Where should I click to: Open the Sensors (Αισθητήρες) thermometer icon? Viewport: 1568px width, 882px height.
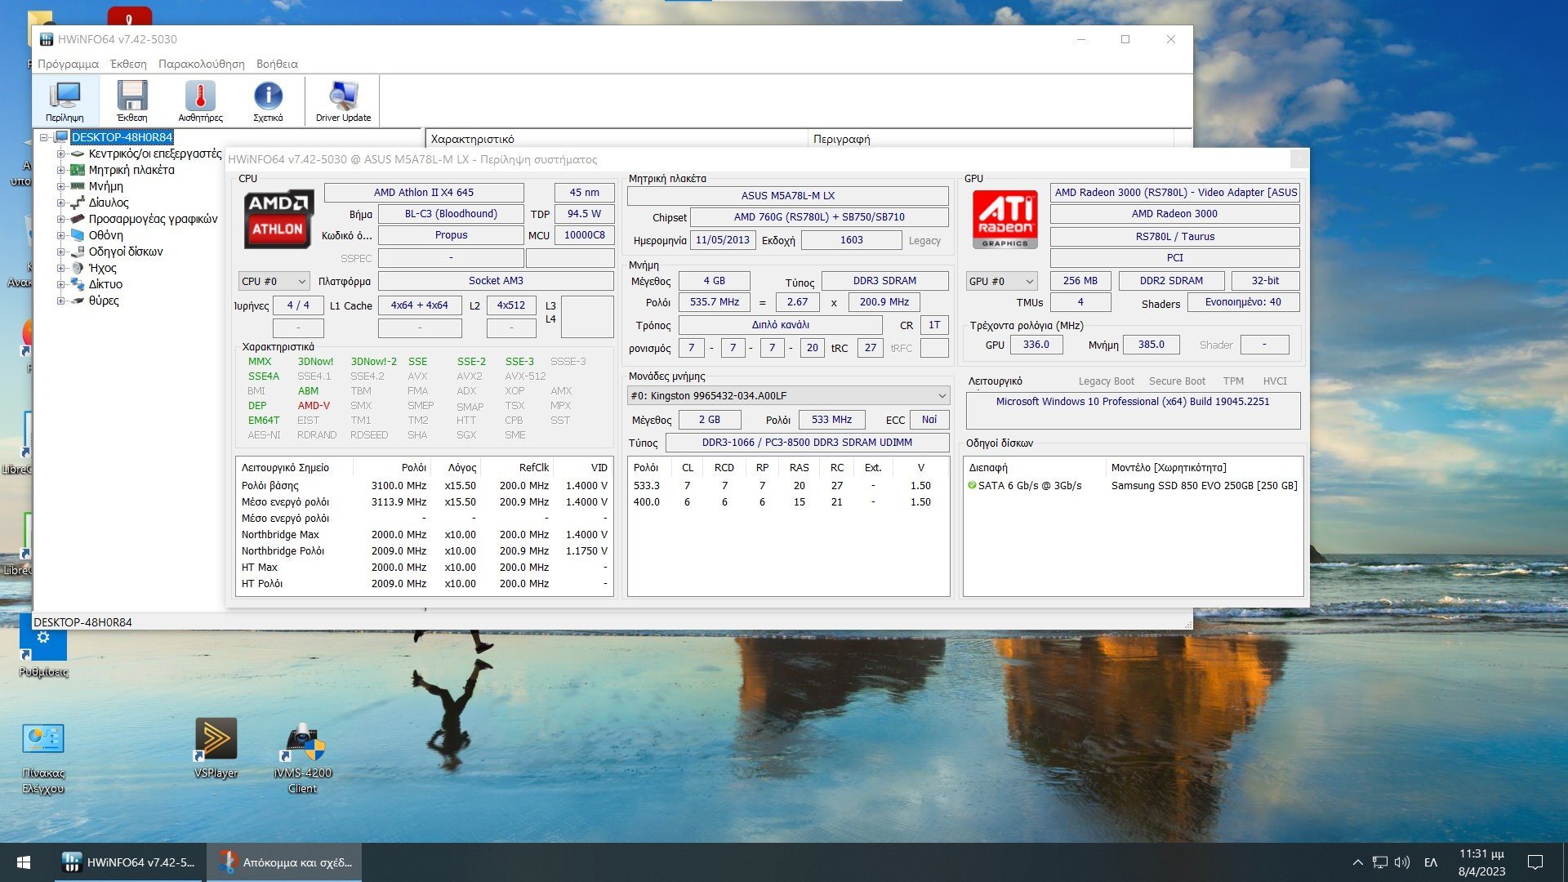click(x=200, y=100)
